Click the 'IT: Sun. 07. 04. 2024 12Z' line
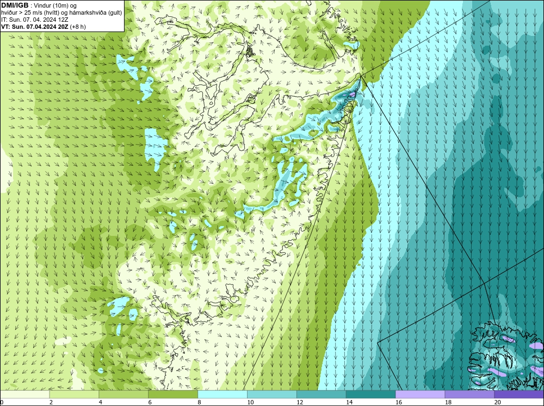This screenshot has width=544, height=406. click(x=35, y=20)
